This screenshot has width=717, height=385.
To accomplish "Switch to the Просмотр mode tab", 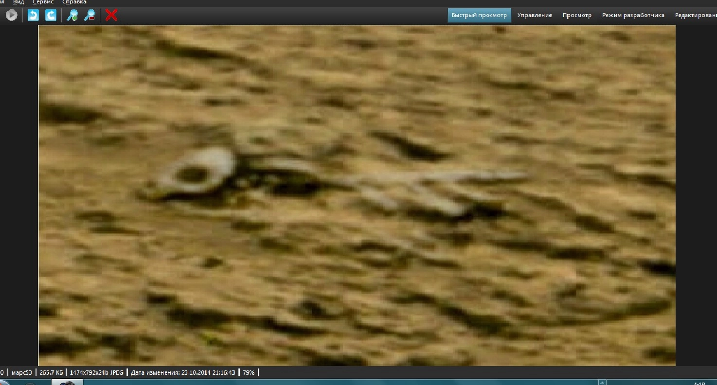I will point(577,16).
